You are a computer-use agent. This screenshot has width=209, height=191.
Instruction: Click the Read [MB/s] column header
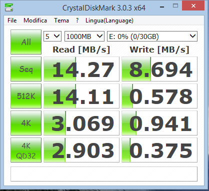click(81, 49)
